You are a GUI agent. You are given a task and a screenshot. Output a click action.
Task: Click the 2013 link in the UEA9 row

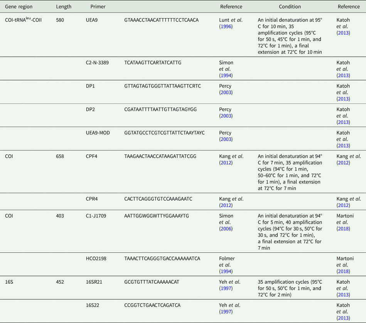pyautogui.click(x=343, y=33)
